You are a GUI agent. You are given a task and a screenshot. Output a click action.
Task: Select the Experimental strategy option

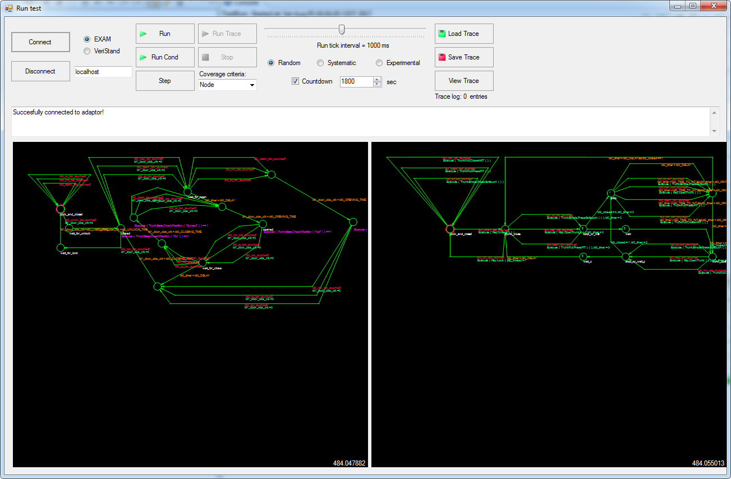pyautogui.click(x=379, y=63)
